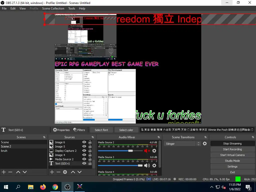Select Image 5 in Sources list
256x192 pixels.
click(x=70, y=146)
